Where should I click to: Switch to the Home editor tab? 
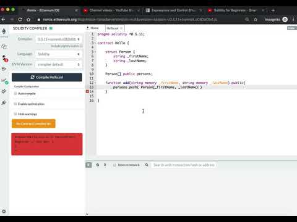(x=92, y=28)
